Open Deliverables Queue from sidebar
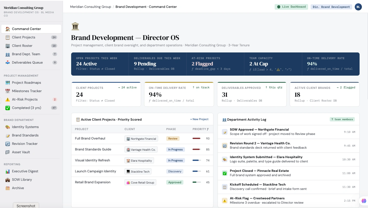This screenshot has height=208, width=368. (x=31, y=63)
